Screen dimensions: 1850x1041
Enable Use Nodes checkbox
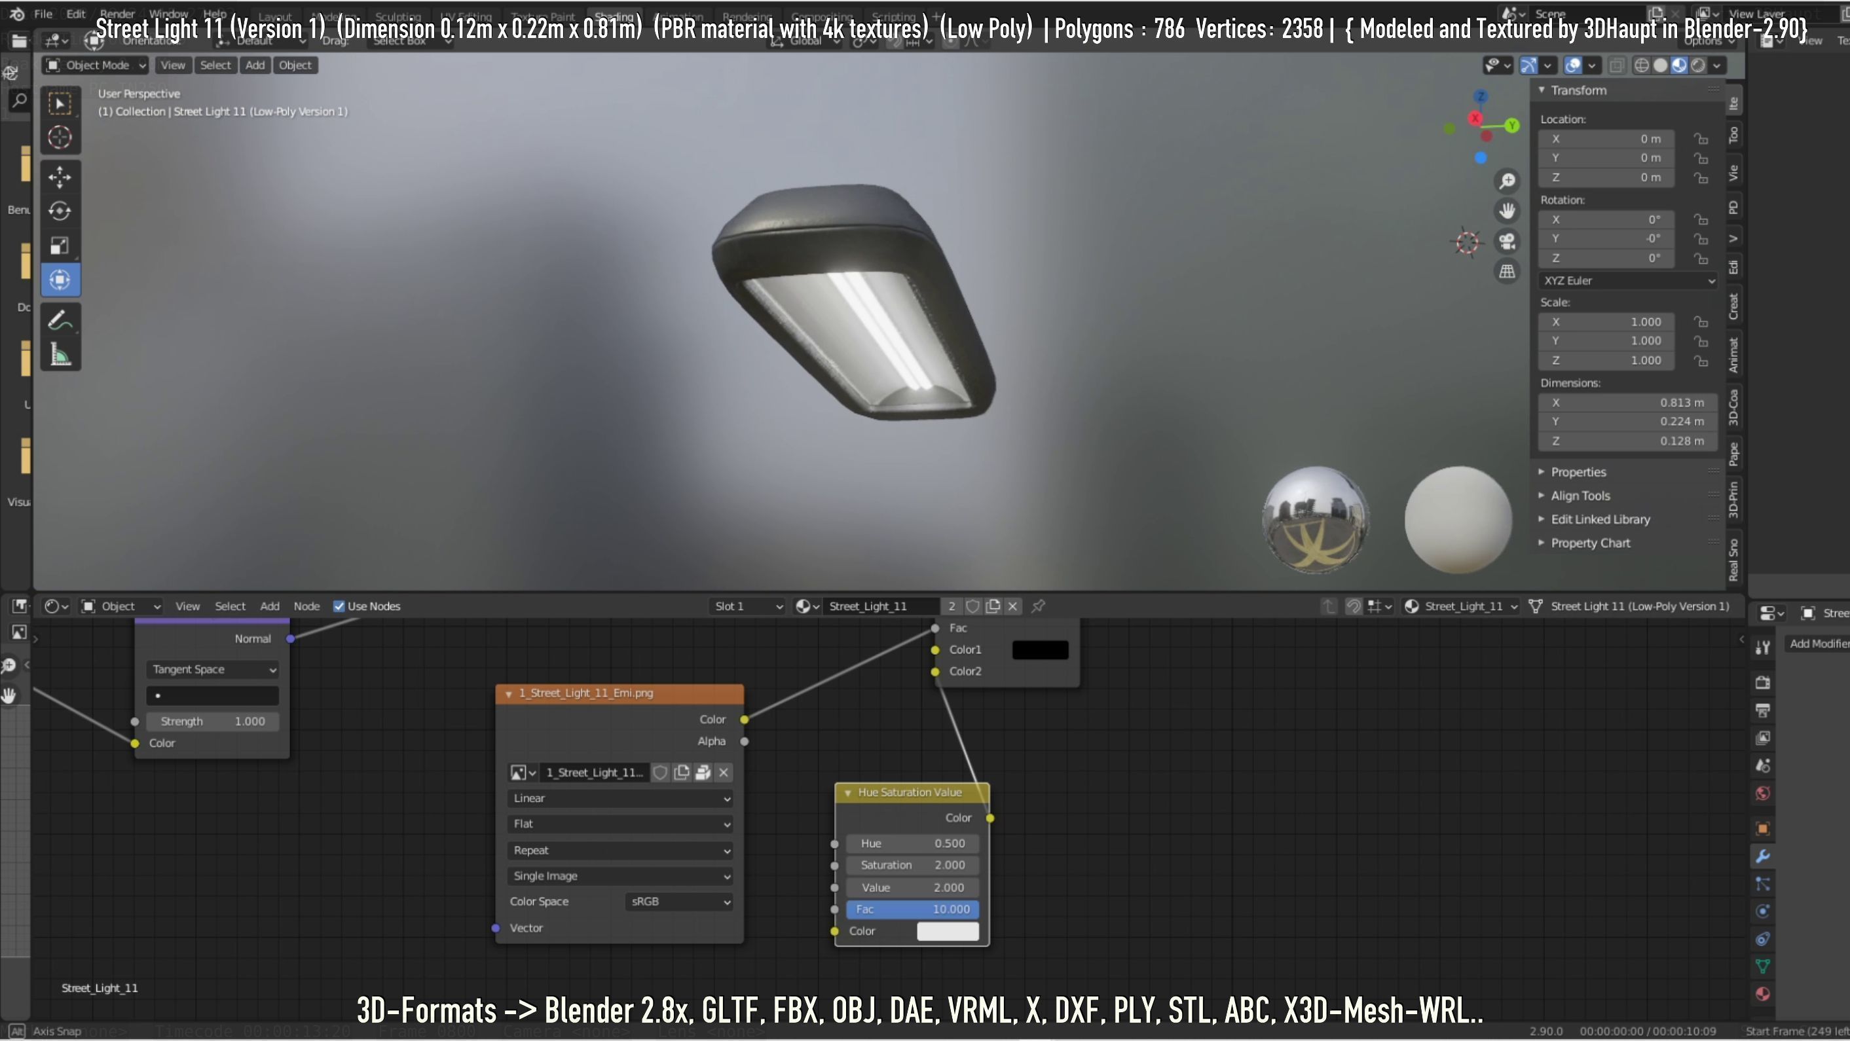[339, 606]
